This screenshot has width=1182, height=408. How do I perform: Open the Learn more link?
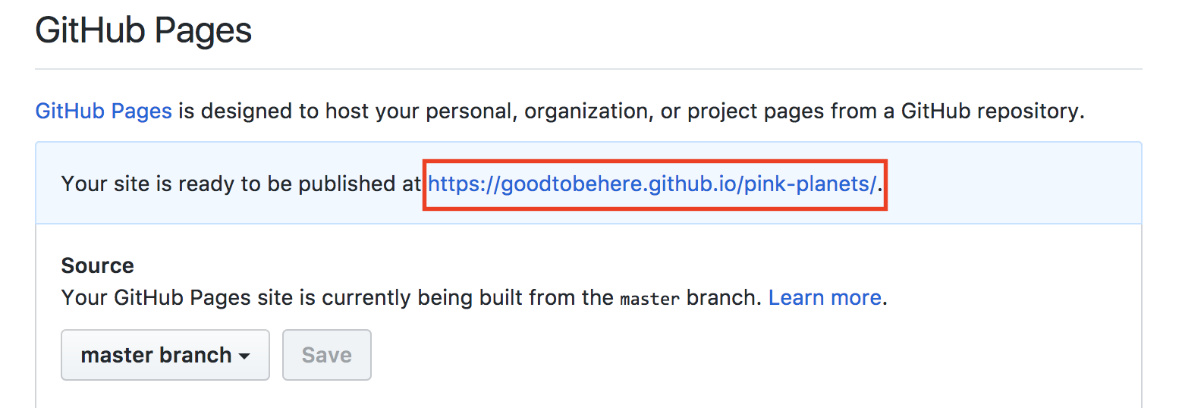[x=824, y=297]
